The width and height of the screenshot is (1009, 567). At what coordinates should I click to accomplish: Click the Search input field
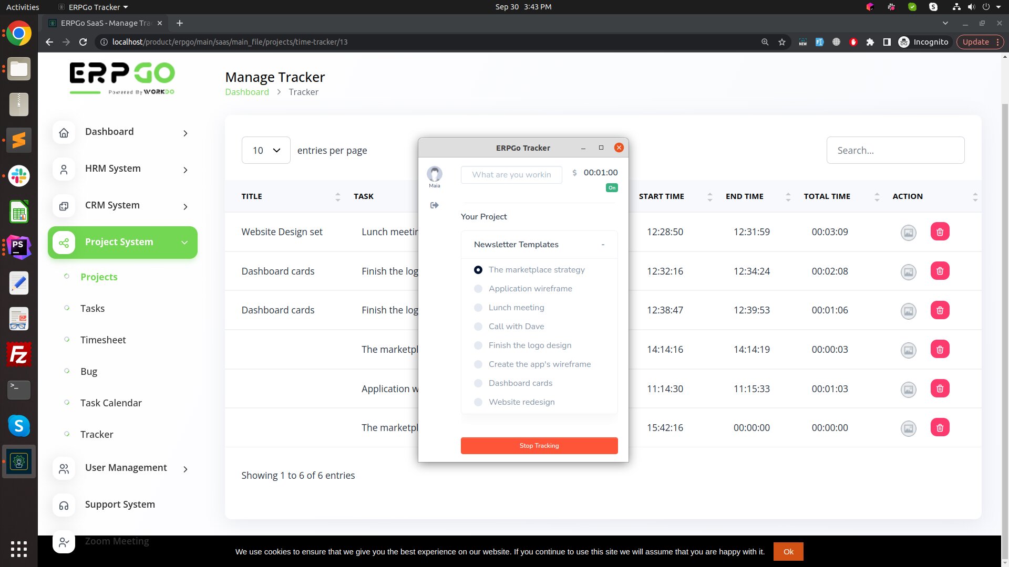[x=895, y=151]
